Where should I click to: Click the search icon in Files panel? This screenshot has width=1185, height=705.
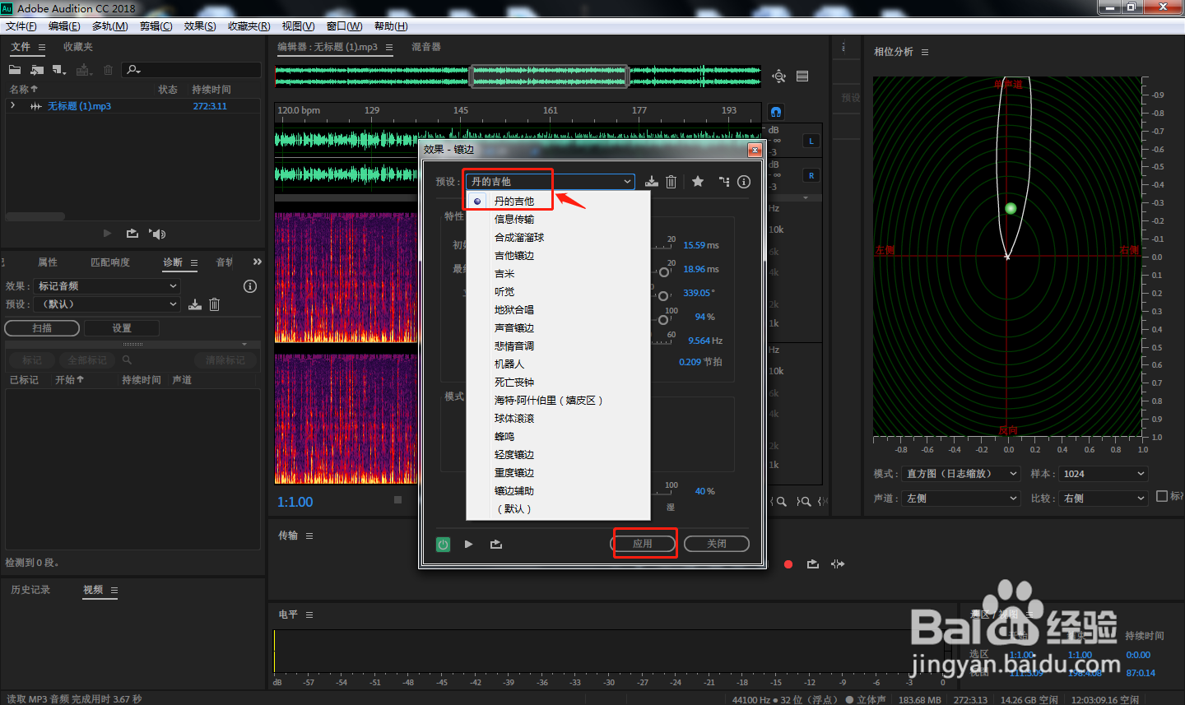(134, 70)
